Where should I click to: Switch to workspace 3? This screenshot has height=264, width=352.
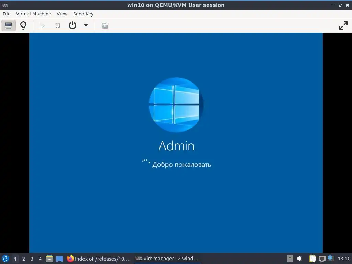point(32,258)
